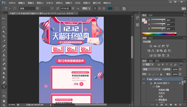
Task: Select the Horizontal Type tool
Action: (x=4, y=87)
